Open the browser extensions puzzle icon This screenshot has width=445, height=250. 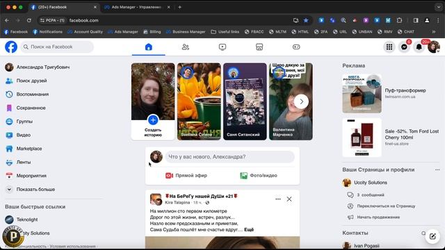coord(399,20)
